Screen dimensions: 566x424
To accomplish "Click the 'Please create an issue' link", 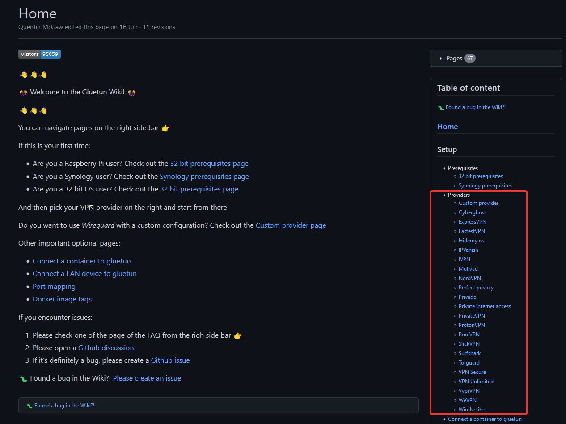I will click(x=147, y=378).
